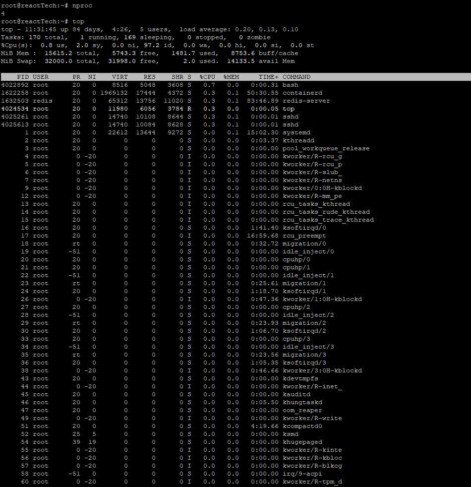
Task: Click the 'rcu_preempt' process name
Action: pos(304,236)
